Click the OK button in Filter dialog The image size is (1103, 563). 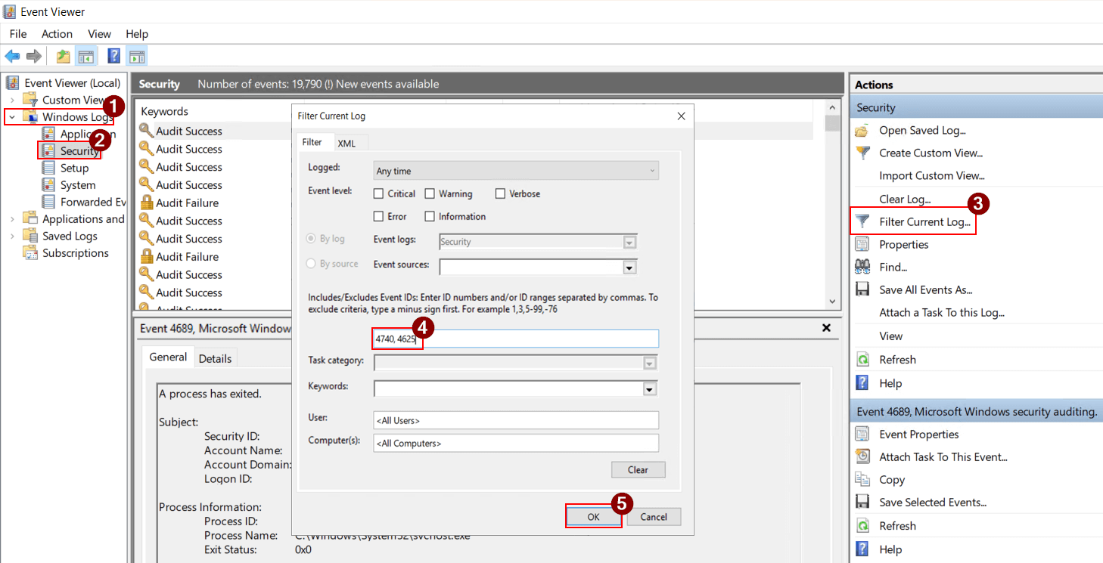593,516
